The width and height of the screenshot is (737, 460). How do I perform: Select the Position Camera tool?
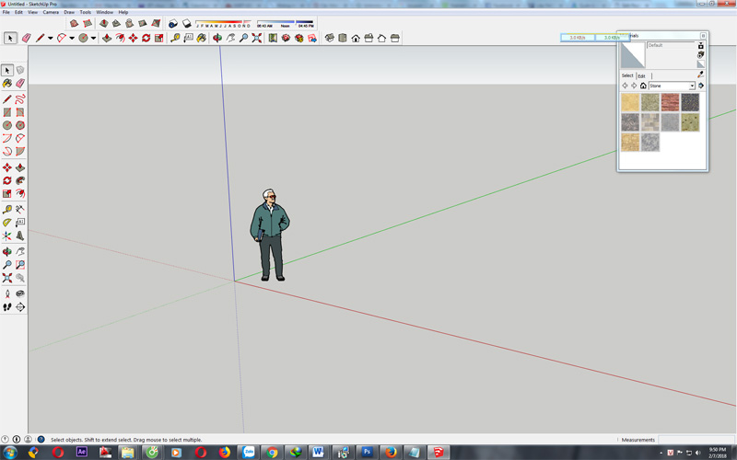click(x=7, y=293)
